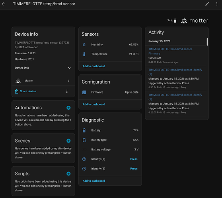Click the Battery type icon
This screenshot has width=222, height=198.
click(84, 140)
